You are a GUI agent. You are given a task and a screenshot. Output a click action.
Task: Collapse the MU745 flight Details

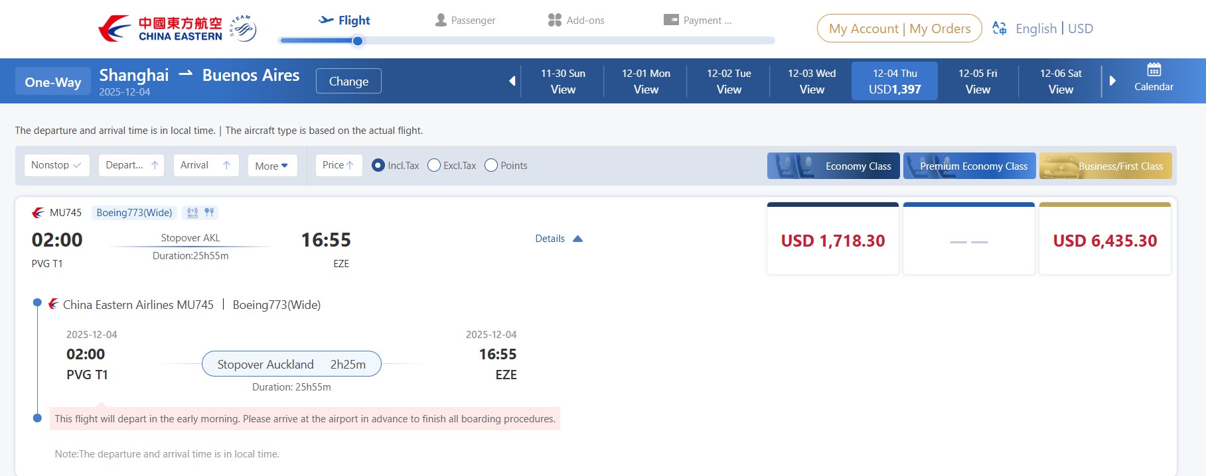(x=559, y=239)
